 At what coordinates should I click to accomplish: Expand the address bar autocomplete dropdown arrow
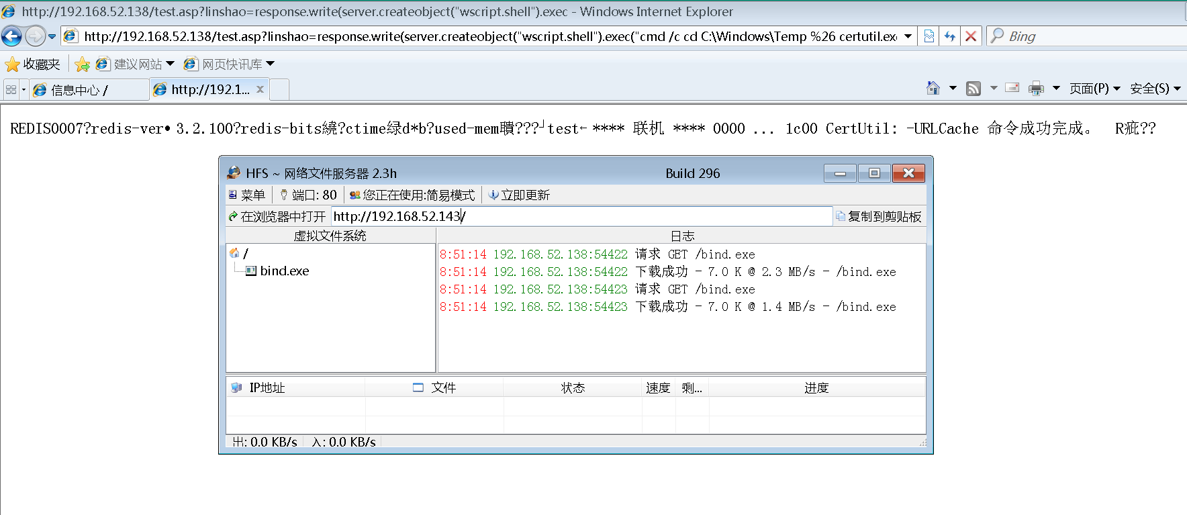908,36
